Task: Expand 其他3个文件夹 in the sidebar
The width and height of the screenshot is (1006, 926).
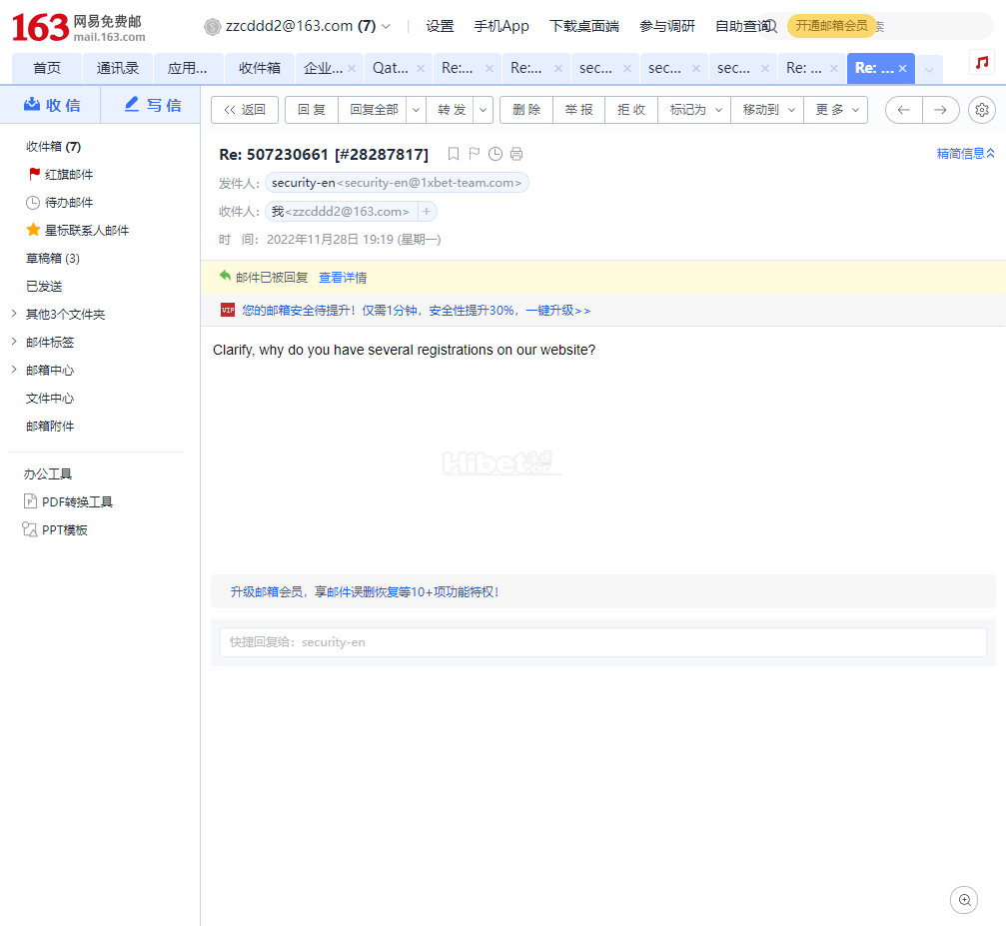Action: click(13, 315)
